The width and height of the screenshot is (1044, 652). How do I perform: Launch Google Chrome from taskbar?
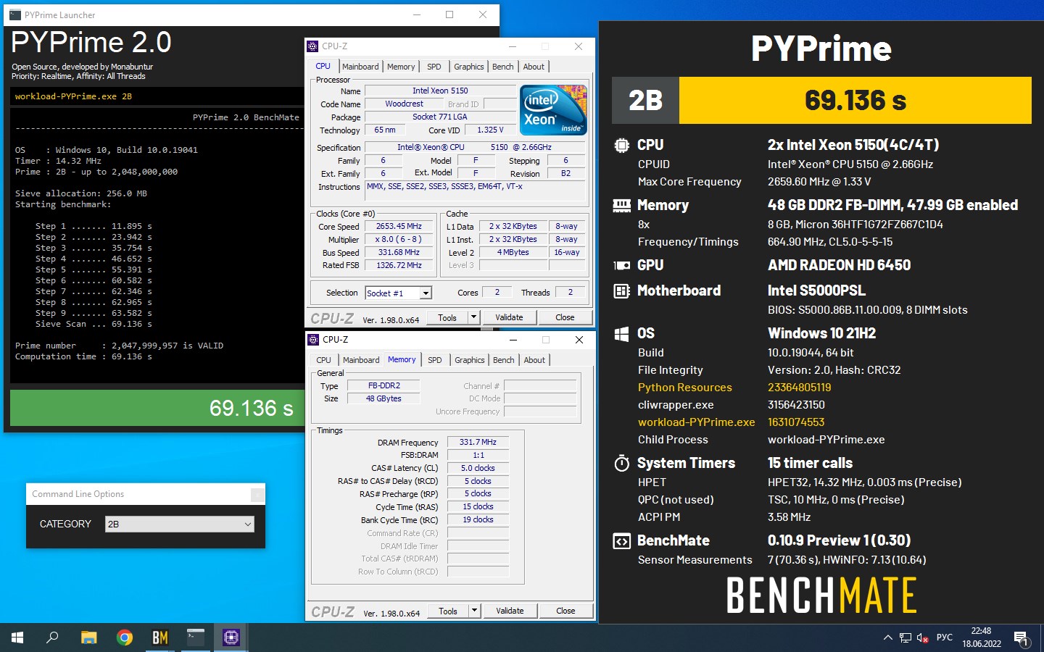[x=125, y=638]
